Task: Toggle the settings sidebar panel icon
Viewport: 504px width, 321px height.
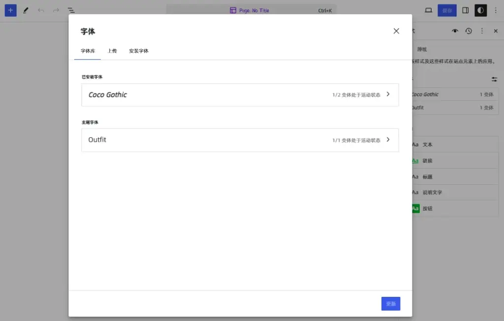Action: (x=465, y=10)
